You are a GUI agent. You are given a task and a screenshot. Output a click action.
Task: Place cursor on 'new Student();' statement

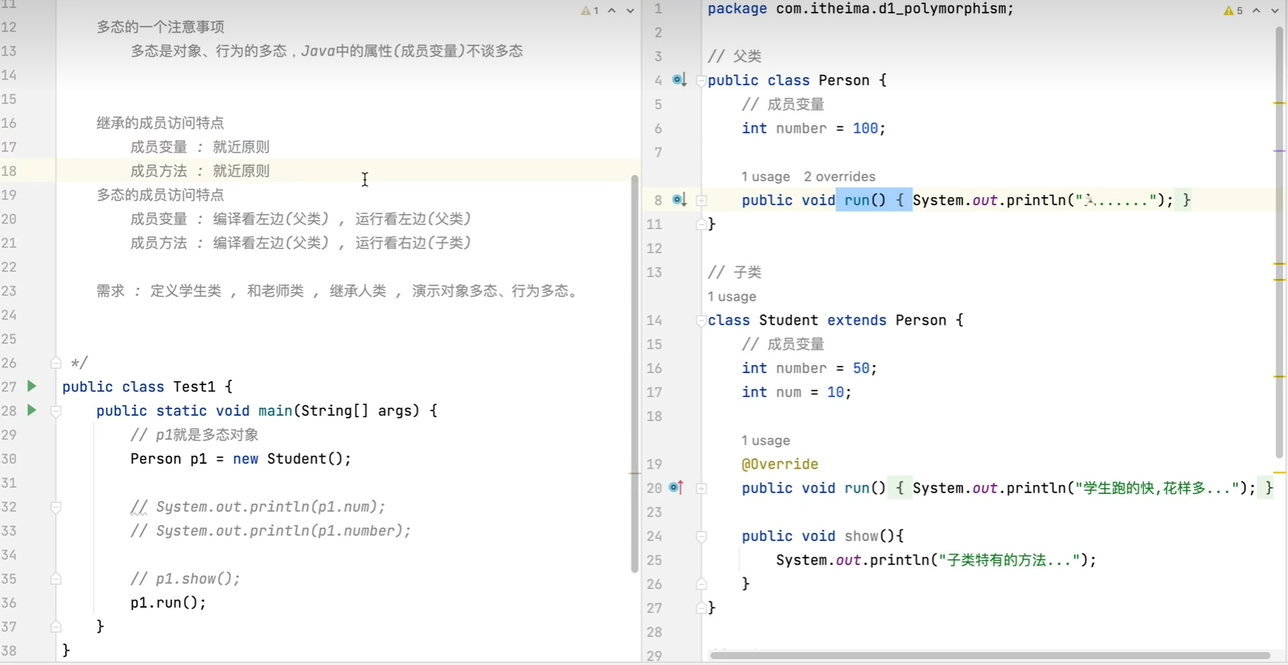click(x=291, y=459)
